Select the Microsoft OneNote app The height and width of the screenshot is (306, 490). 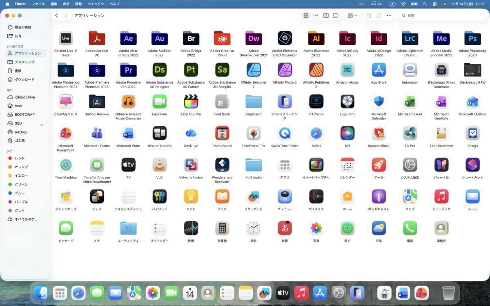[441, 101]
